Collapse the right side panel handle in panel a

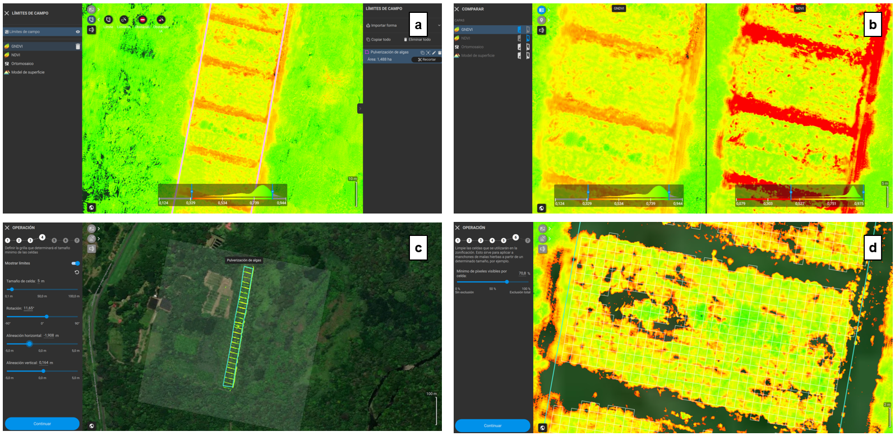(x=360, y=108)
